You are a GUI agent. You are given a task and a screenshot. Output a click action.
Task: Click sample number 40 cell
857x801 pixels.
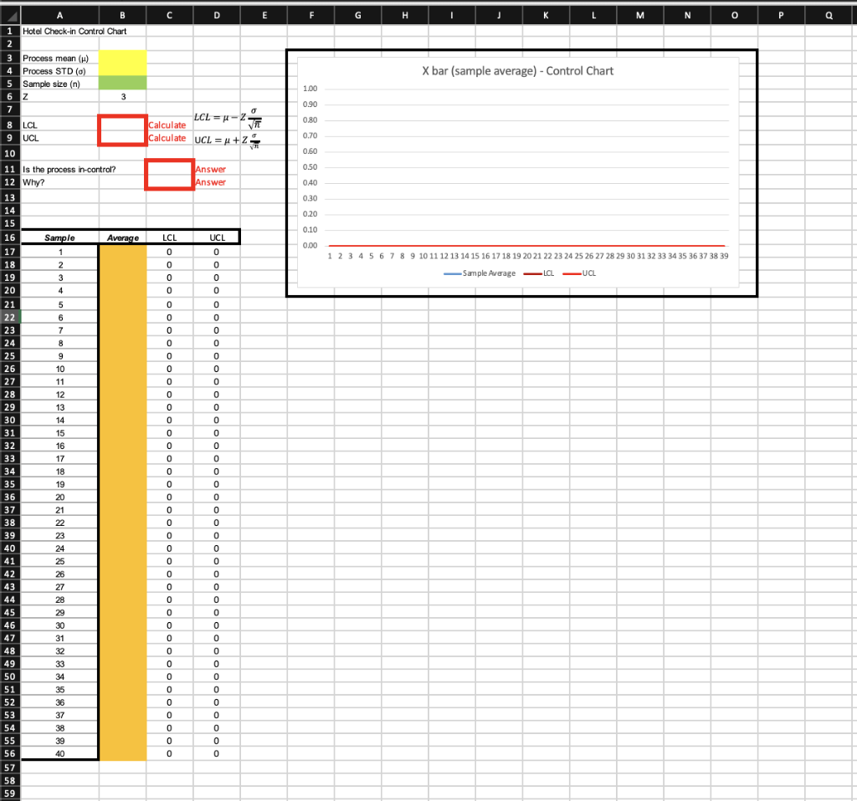59,753
